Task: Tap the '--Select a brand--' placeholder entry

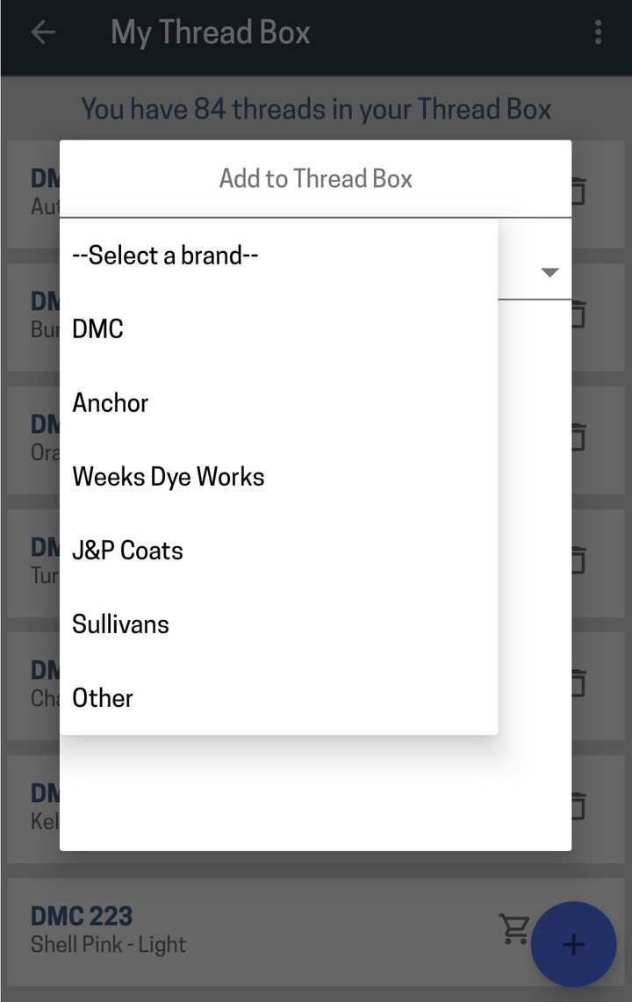Action: point(165,255)
